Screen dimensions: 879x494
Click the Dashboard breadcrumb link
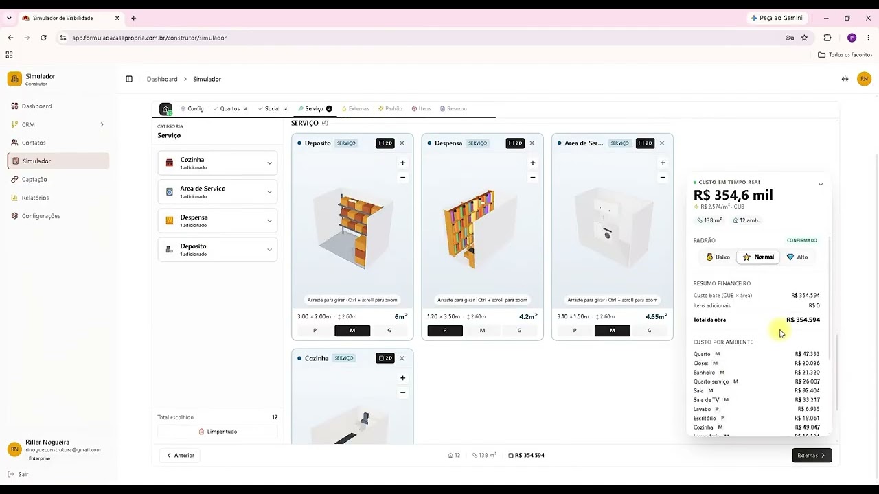click(162, 79)
